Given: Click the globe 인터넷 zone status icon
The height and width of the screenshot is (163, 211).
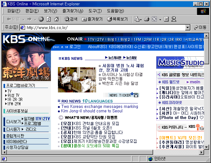Looking at the screenshot, I should (x=150, y=159).
